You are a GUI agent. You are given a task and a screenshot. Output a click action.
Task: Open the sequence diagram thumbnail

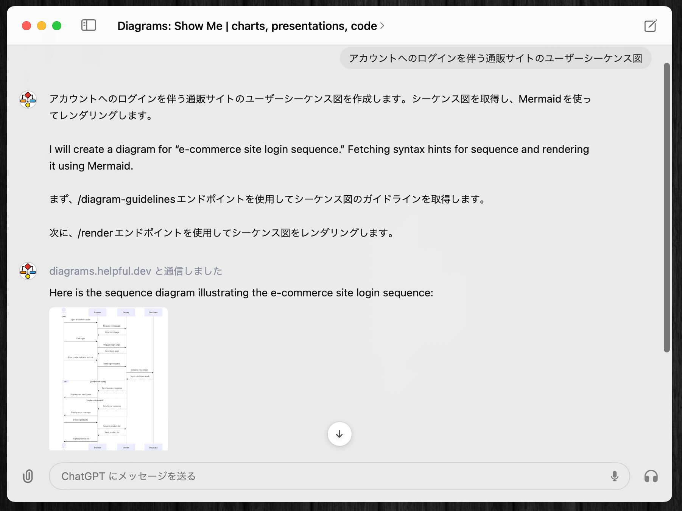click(109, 379)
